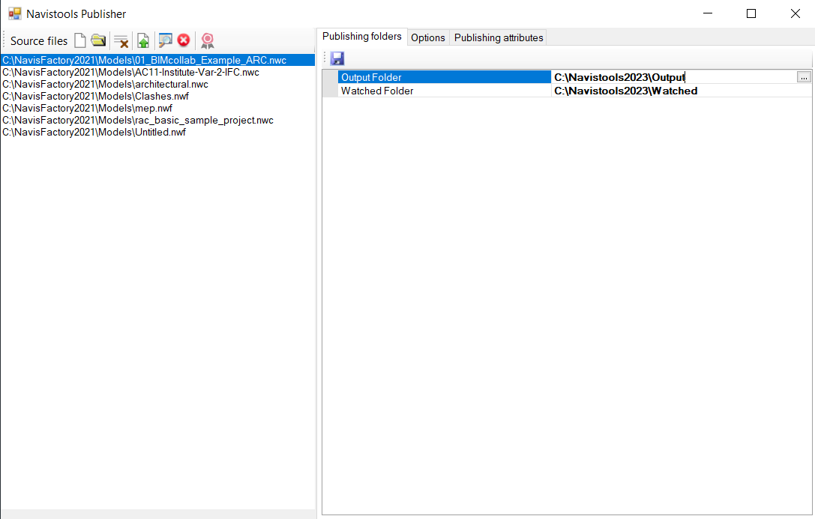815x519 pixels.
Task: Click into the Output Folder path field
Action: click(x=673, y=77)
